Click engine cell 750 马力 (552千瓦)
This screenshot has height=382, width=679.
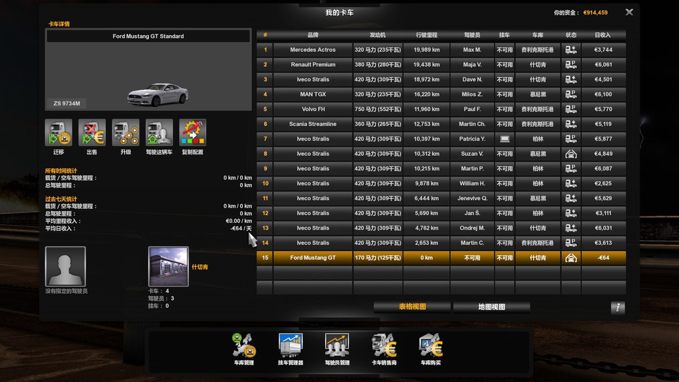pyautogui.click(x=377, y=109)
